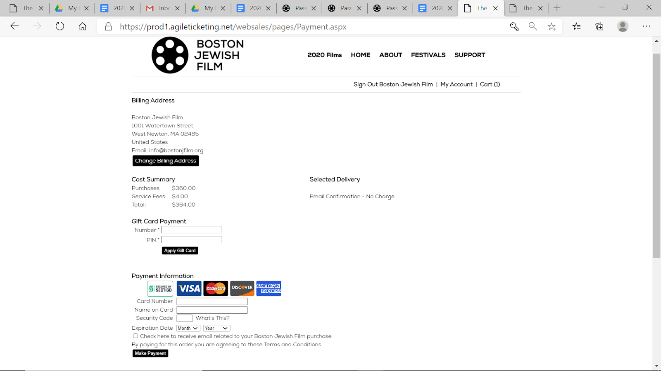Click the Boston Jewish Film reel logo
661x371 pixels.
pyautogui.click(x=170, y=55)
